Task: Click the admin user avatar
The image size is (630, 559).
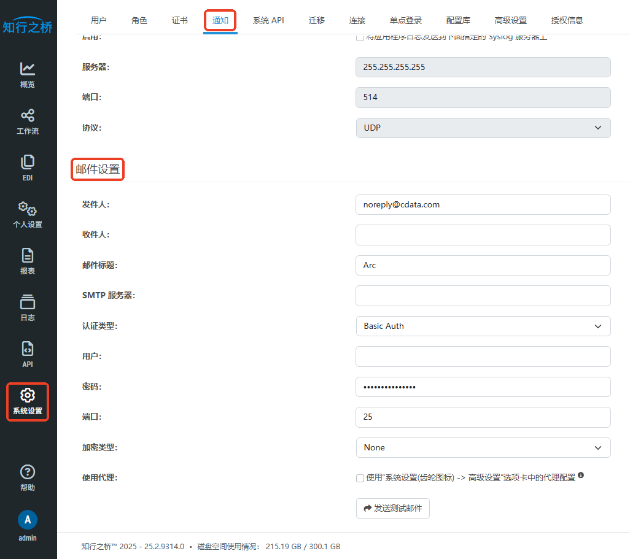Action: click(x=28, y=520)
